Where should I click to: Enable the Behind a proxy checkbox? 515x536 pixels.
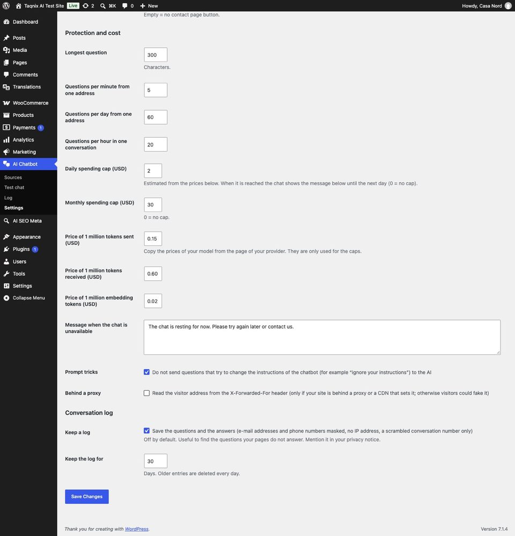pos(146,393)
